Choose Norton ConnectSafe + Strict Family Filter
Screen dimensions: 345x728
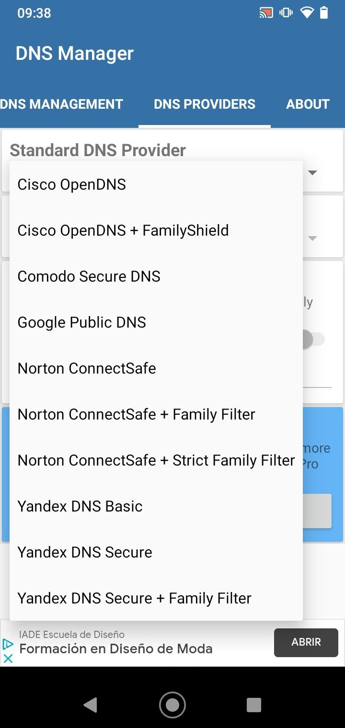tap(156, 460)
